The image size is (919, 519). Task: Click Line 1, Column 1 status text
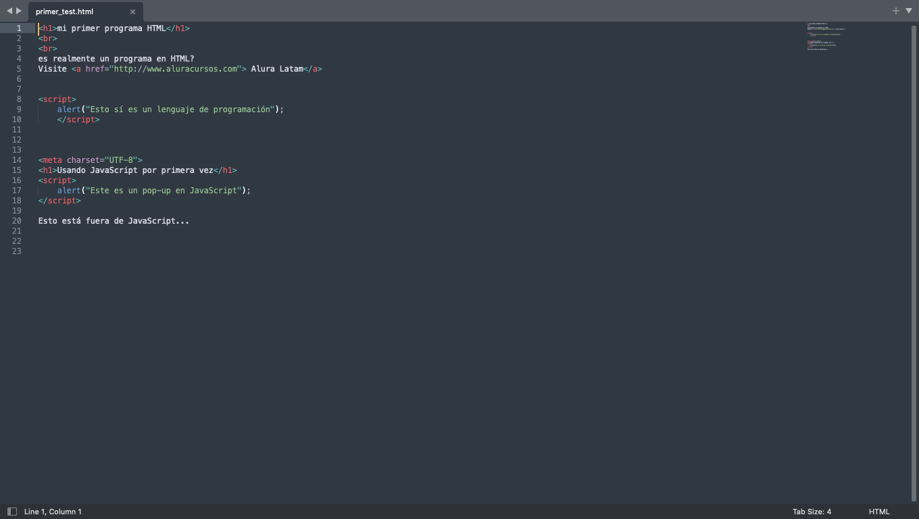coord(53,512)
